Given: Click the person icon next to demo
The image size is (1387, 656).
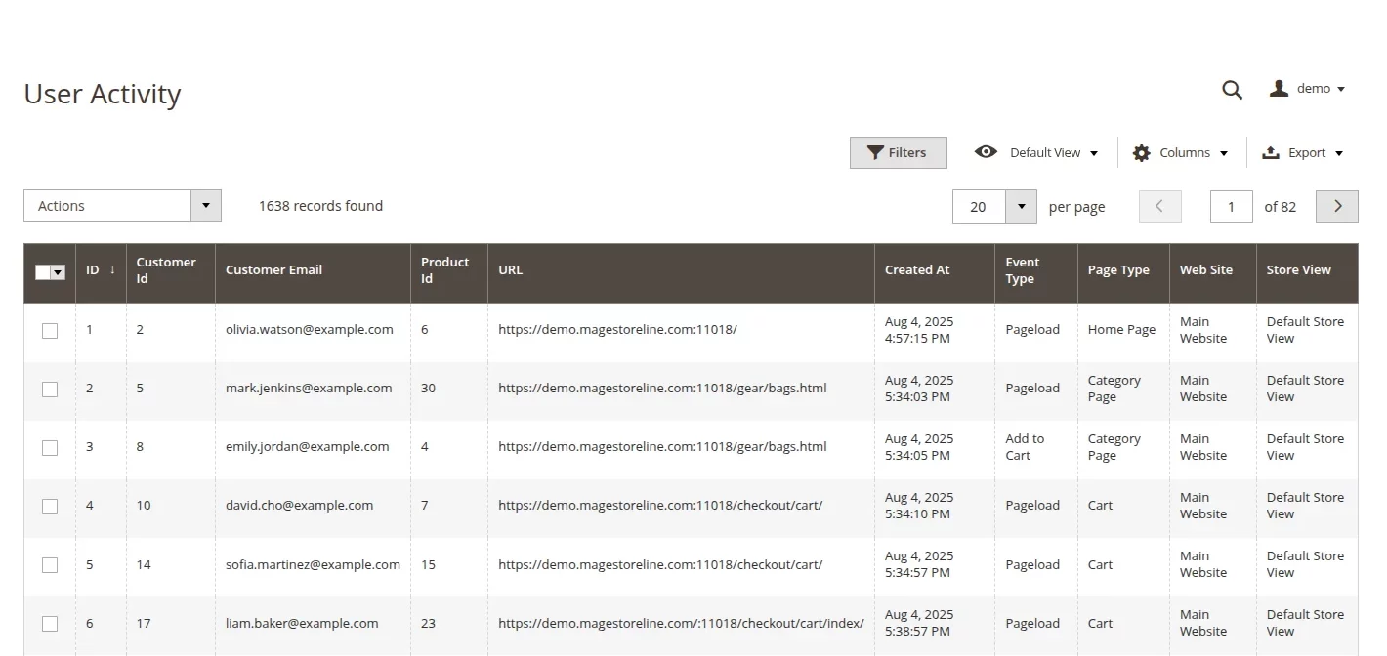Looking at the screenshot, I should point(1279,88).
